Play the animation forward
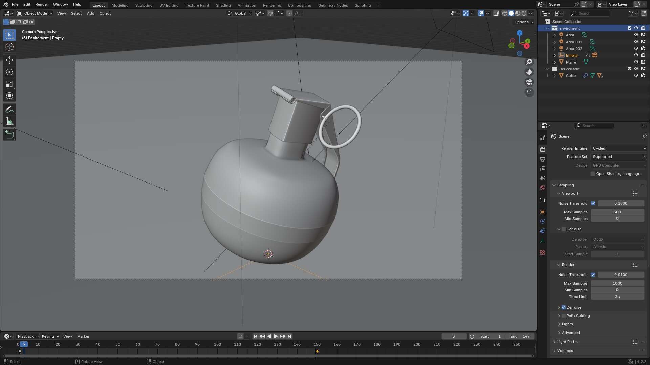Viewport: 650px width, 365px height. click(276, 336)
